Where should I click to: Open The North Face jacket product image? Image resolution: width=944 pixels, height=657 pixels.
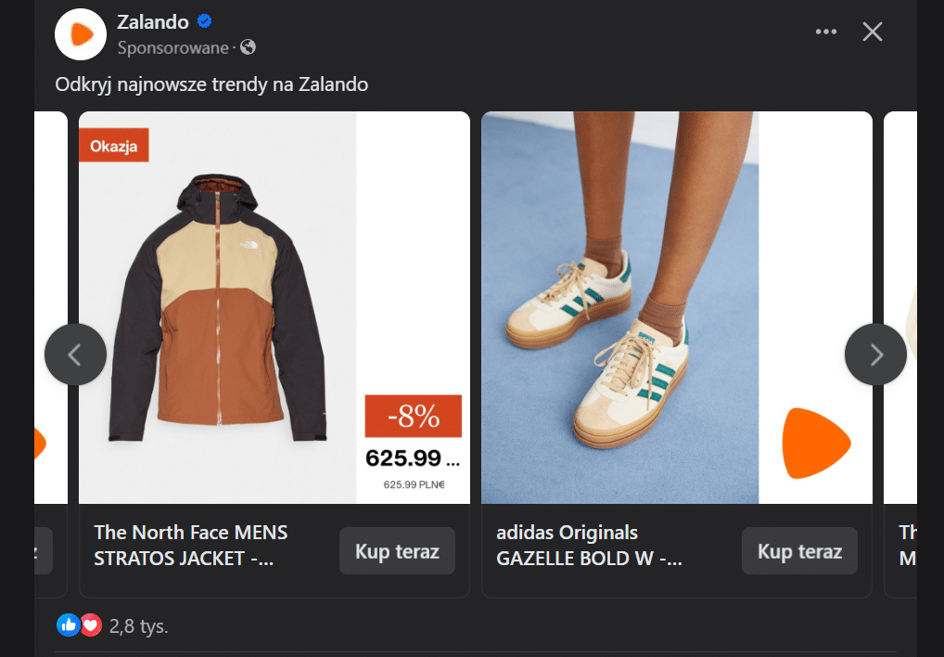coord(217,307)
